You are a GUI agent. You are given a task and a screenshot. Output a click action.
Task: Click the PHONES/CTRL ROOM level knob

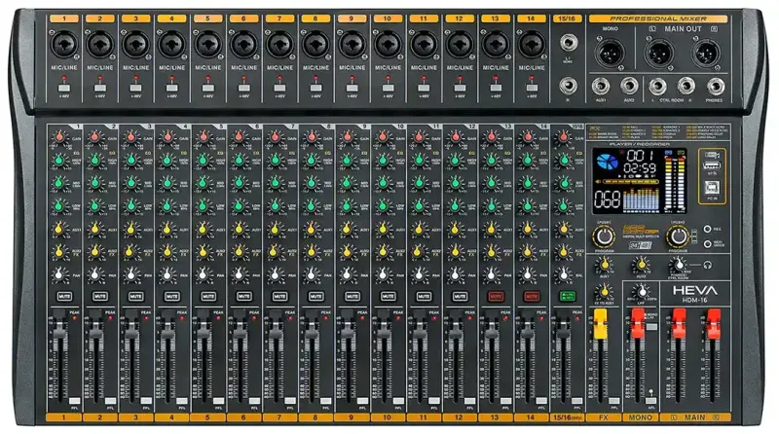point(678,265)
